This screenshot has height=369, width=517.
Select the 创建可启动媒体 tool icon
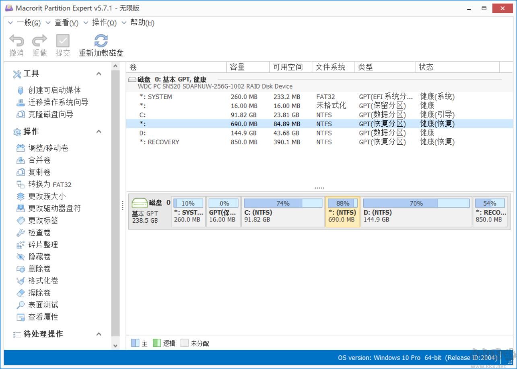pyautogui.click(x=20, y=90)
